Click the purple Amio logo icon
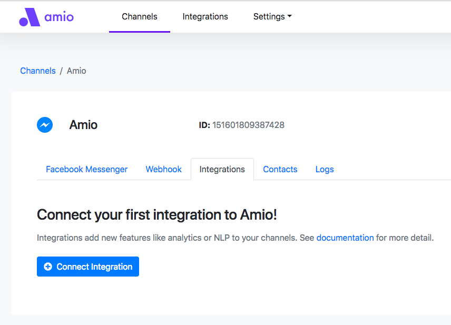Screen dimensions: 451x325 coord(30,17)
